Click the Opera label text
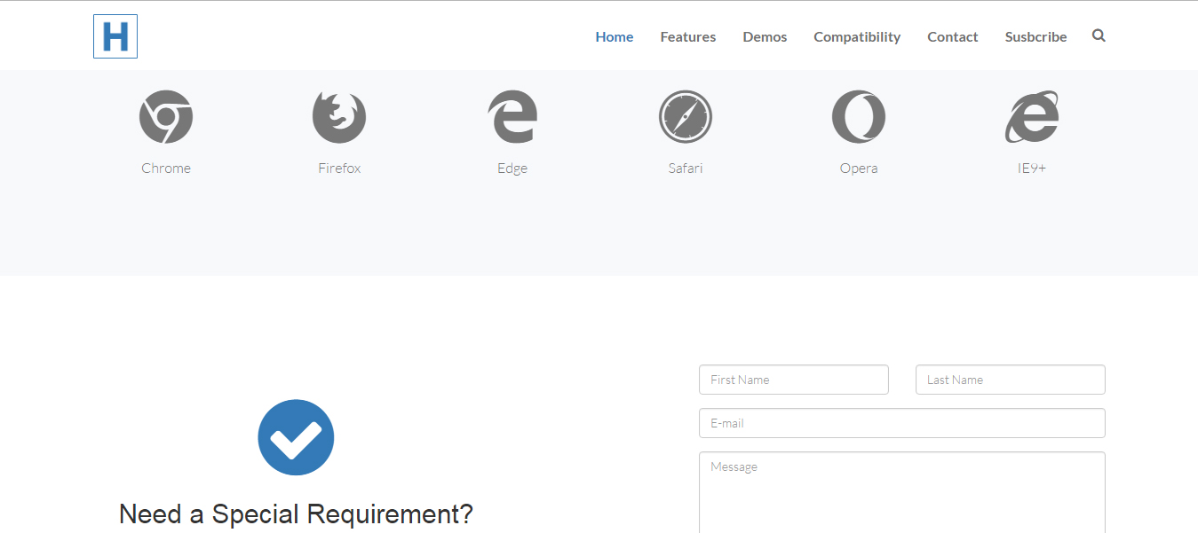The image size is (1198, 533). (x=859, y=169)
